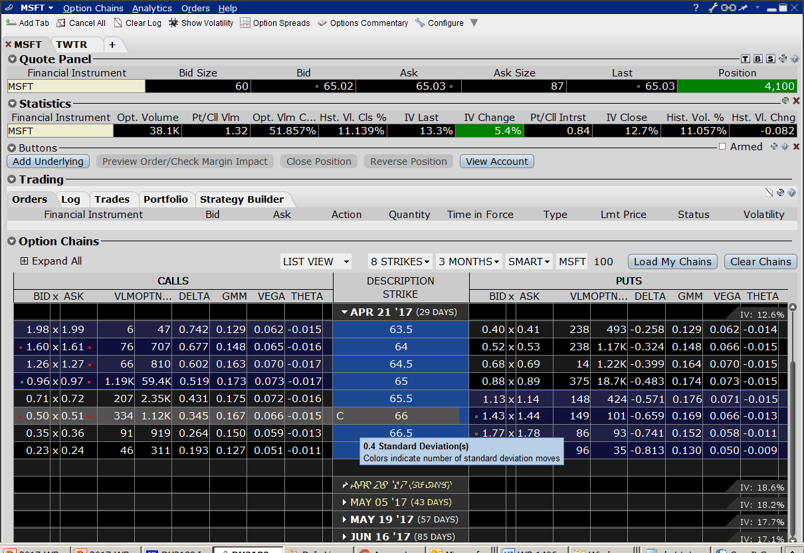Open Options Commentary from the toolbar

click(x=363, y=23)
